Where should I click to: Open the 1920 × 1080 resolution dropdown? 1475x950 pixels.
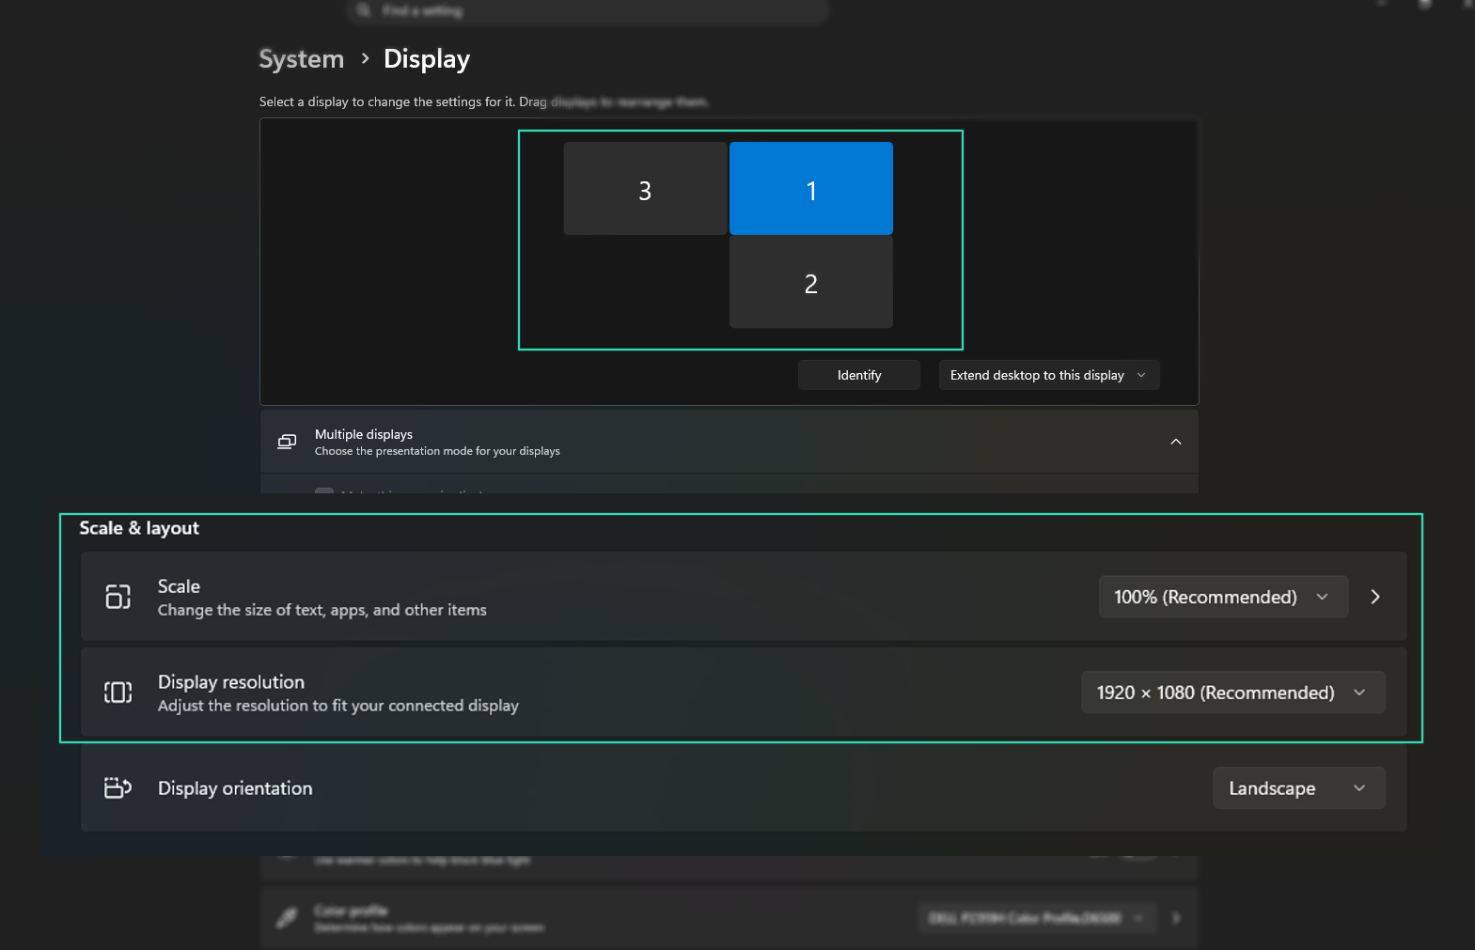1232,693
